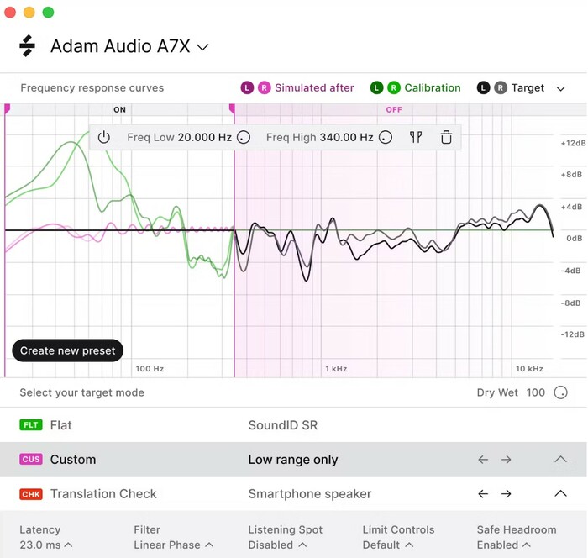
Task: Collapse the Translation Check chevron
Action: tap(560, 493)
